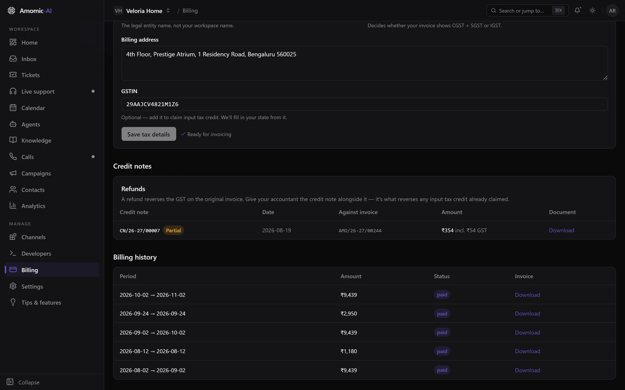The width and height of the screenshot is (625, 390).
Task: Open Live support headset icon
Action: click(13, 91)
